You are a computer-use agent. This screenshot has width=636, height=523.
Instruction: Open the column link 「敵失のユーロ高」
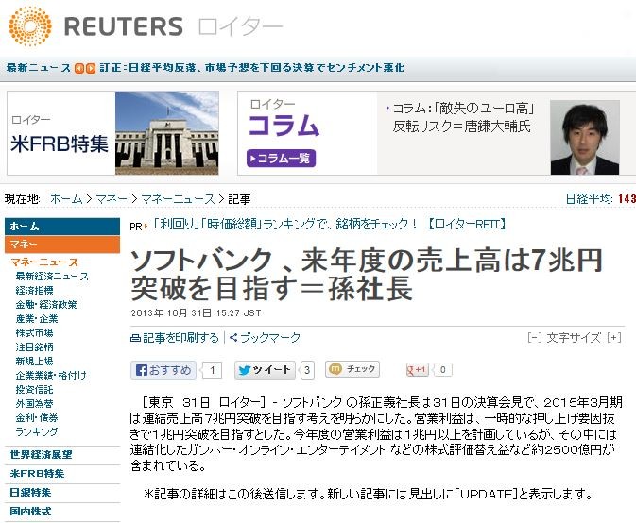click(461, 117)
